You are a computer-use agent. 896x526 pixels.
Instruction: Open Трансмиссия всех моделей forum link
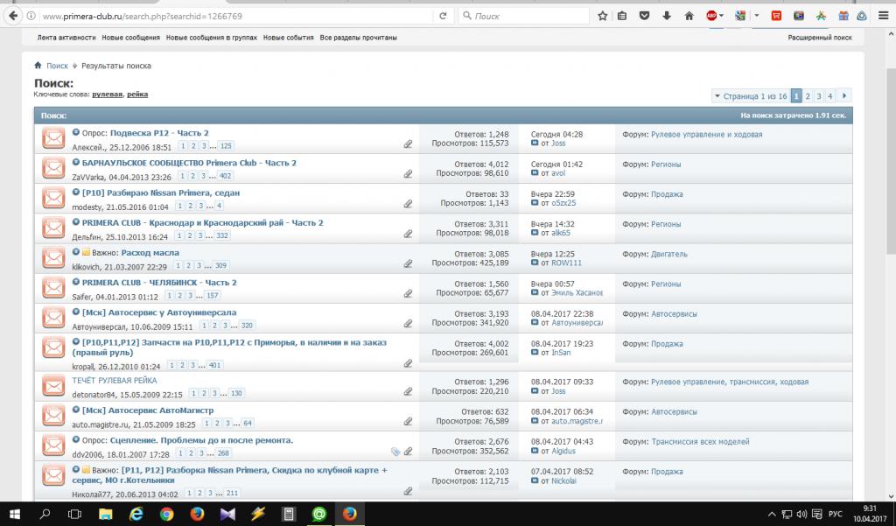[700, 441]
